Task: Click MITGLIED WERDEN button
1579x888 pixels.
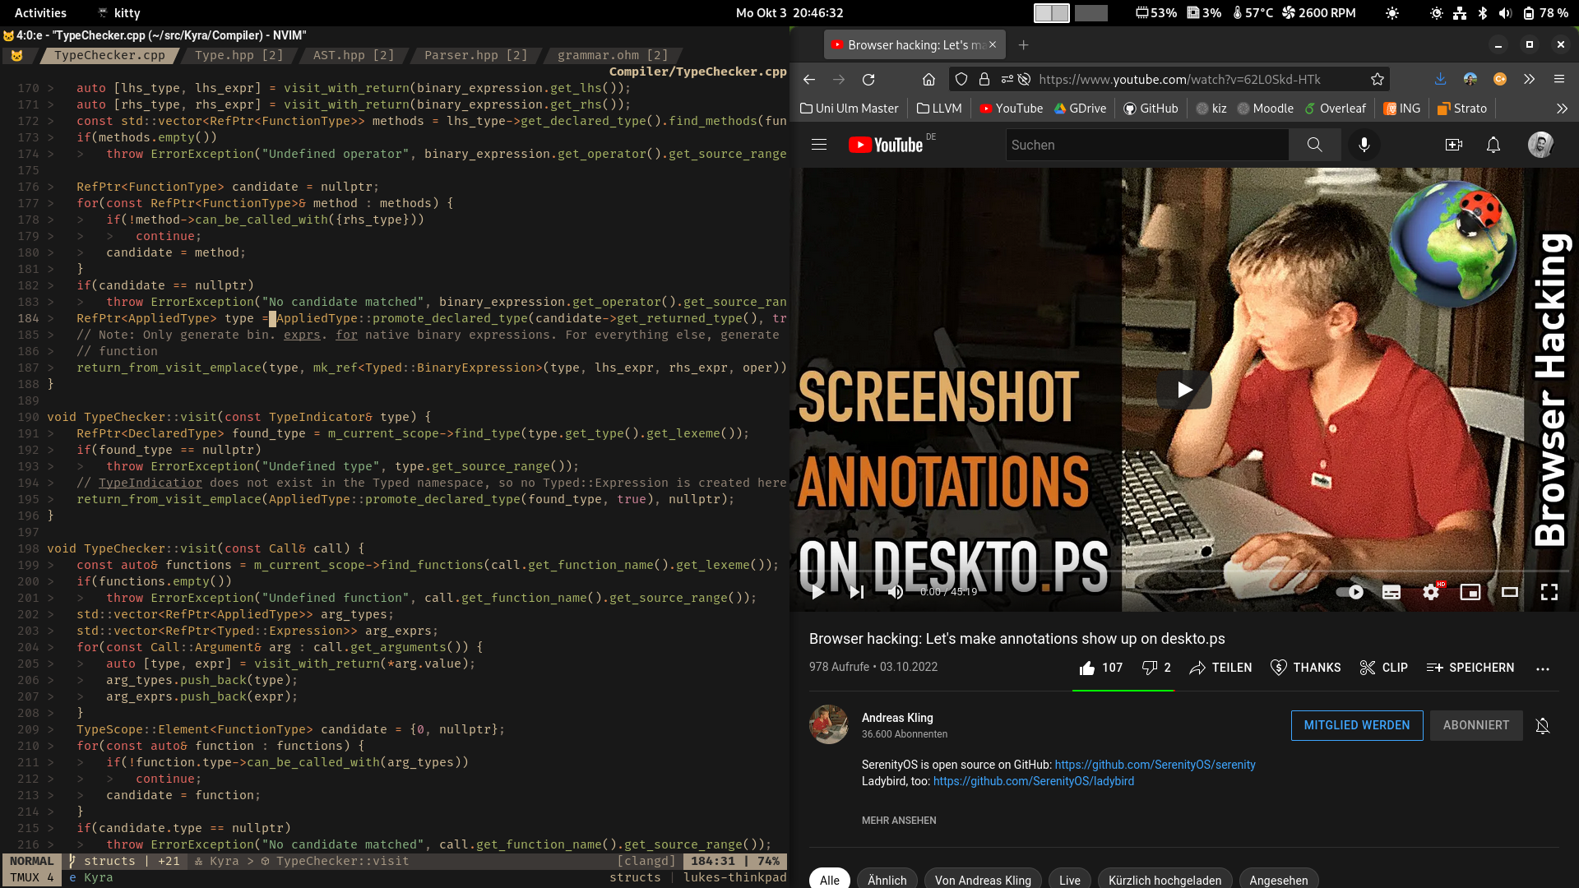Action: click(1356, 725)
